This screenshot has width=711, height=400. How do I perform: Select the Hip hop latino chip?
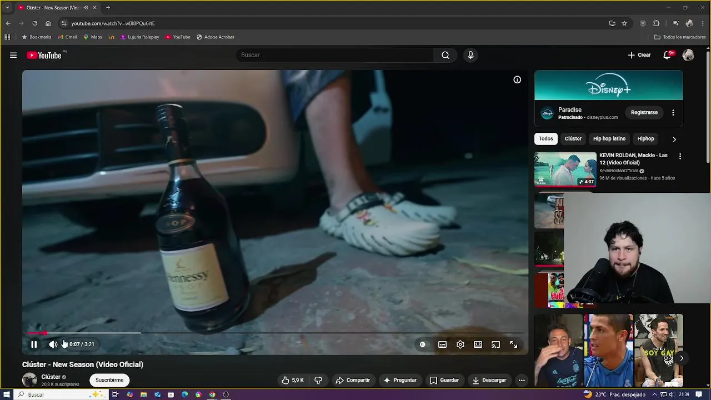point(609,138)
